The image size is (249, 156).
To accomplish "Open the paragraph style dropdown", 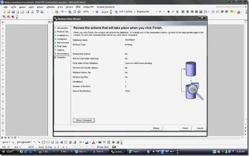I will pos(135,12).
